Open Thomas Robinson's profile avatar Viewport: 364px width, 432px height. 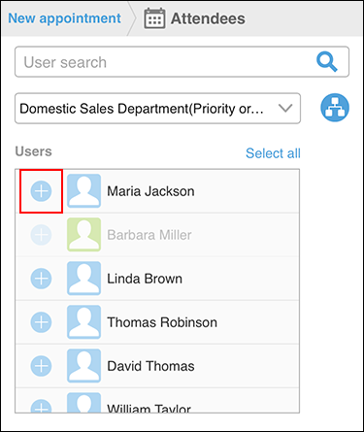(x=83, y=322)
